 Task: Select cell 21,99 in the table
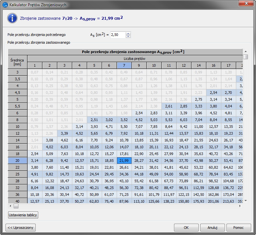[124, 161]
